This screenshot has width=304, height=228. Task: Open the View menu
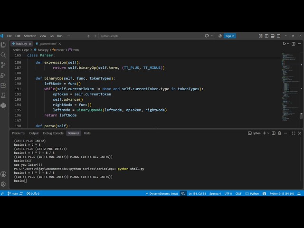(x=43, y=36)
